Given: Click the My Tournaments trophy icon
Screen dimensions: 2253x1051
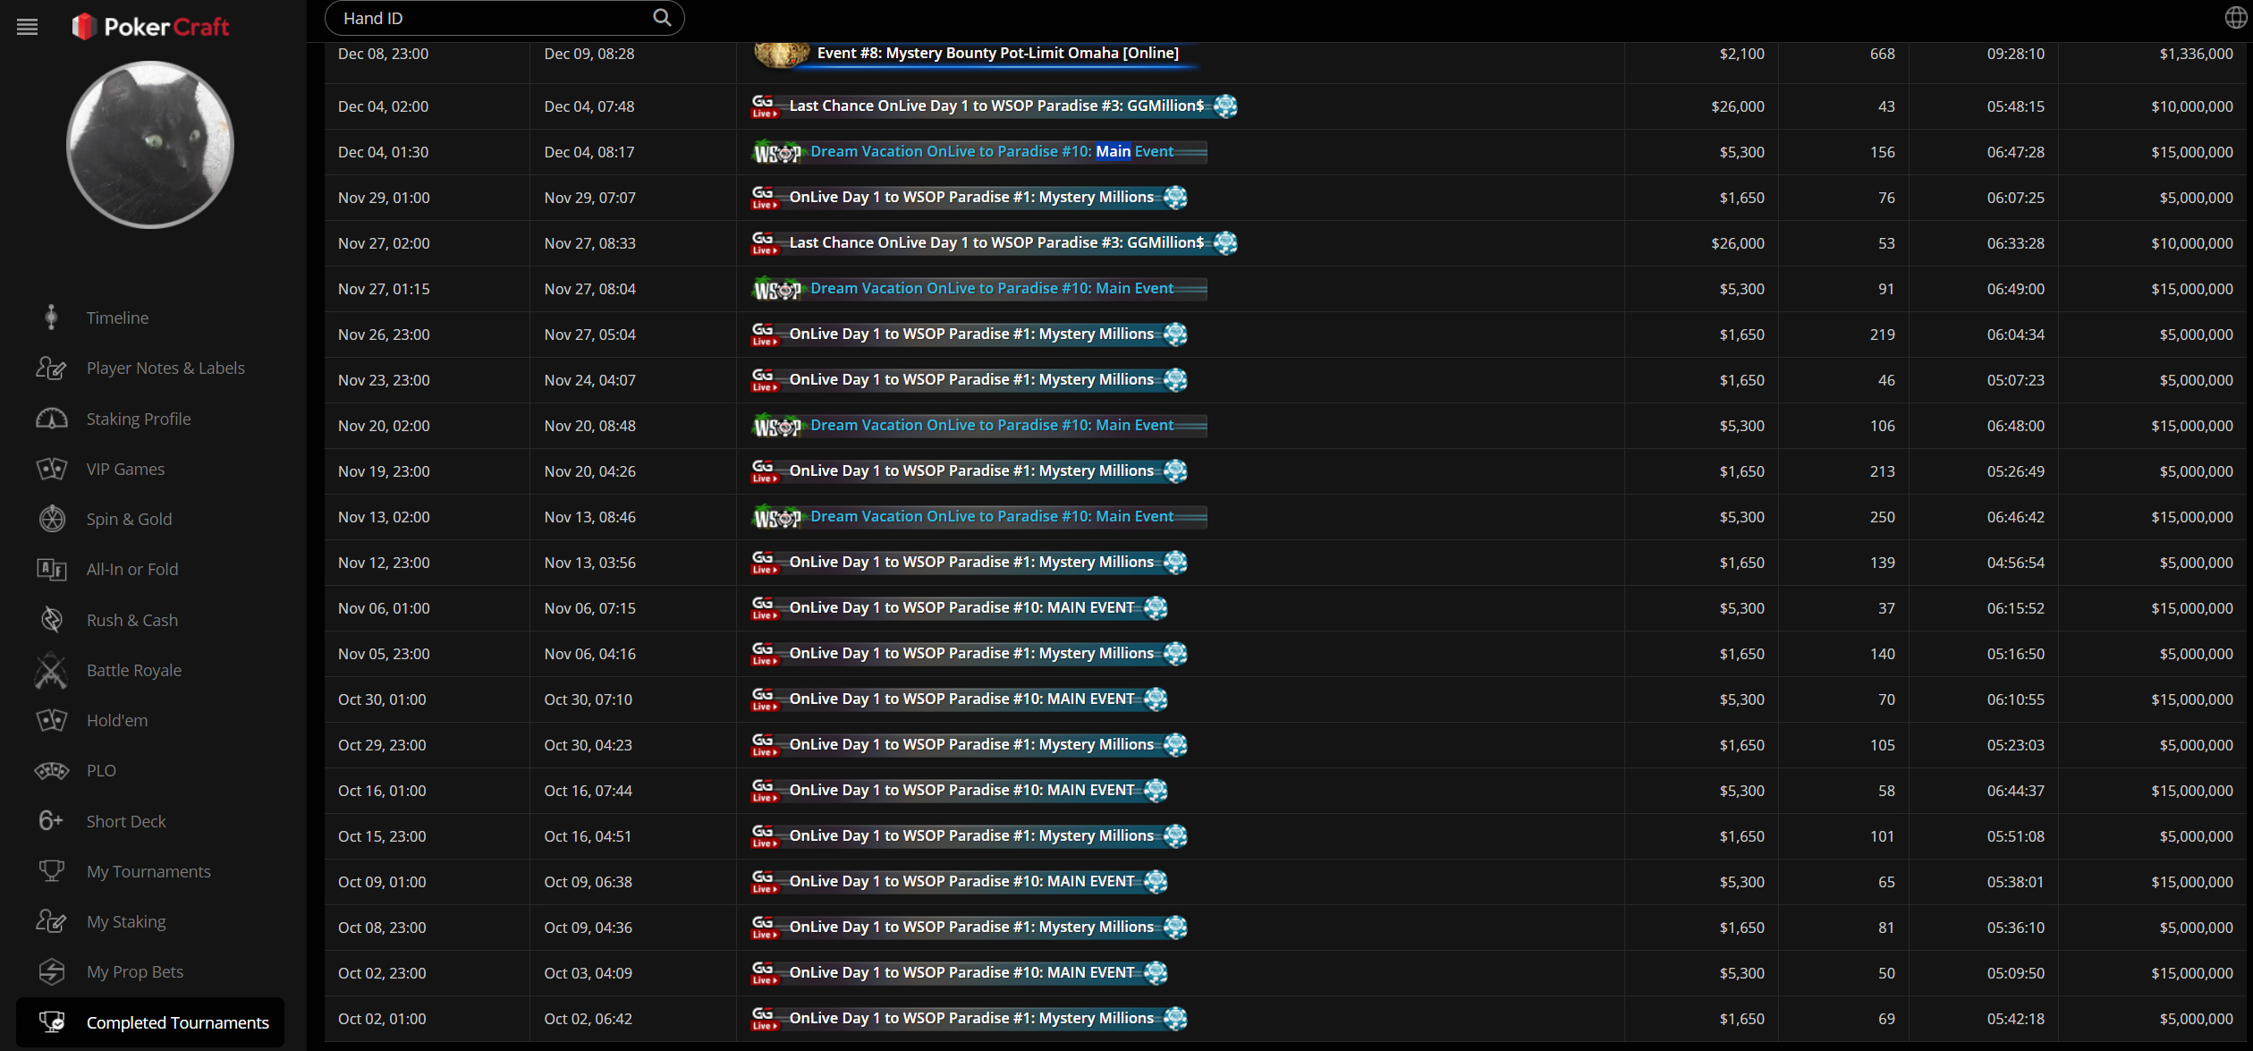Looking at the screenshot, I should click(52, 871).
